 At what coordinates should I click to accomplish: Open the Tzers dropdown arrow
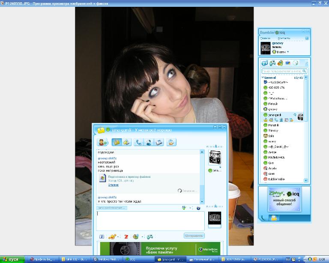[x=142, y=237]
